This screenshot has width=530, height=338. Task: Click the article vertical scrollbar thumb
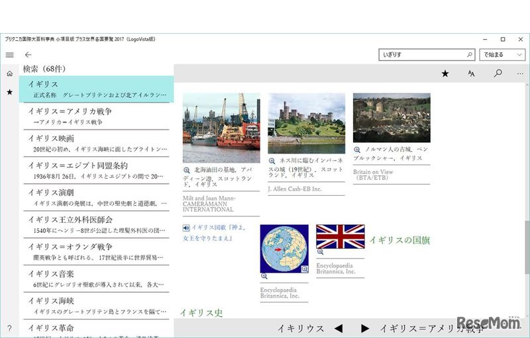coord(527,247)
